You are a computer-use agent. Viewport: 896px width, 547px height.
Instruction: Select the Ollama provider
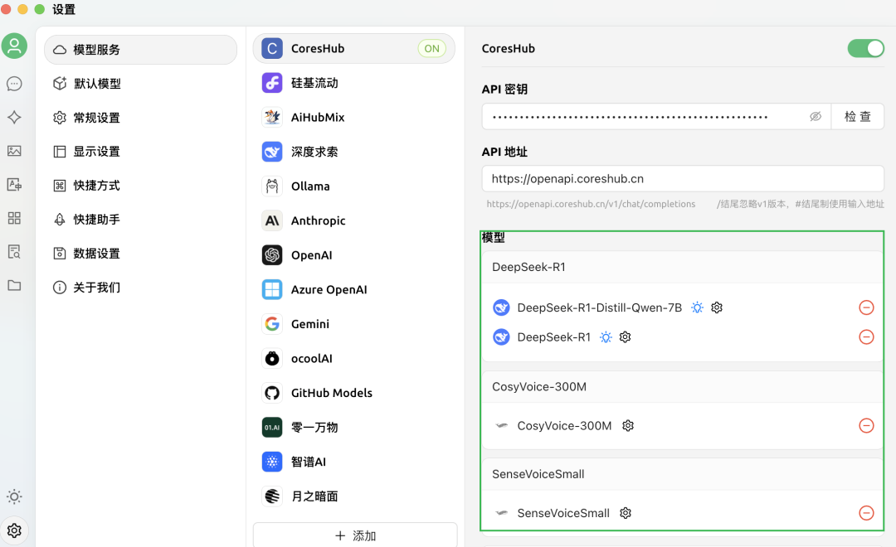pos(353,186)
